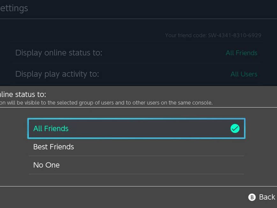Screen dimensions: 277x208
Task: Click the teal checkmark next to All Friends
Action: coord(235,129)
